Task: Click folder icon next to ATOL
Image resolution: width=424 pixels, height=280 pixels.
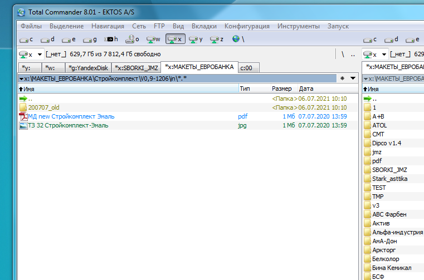Action: (367, 125)
